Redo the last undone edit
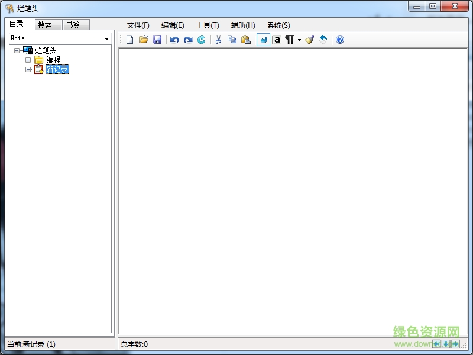 click(188, 40)
